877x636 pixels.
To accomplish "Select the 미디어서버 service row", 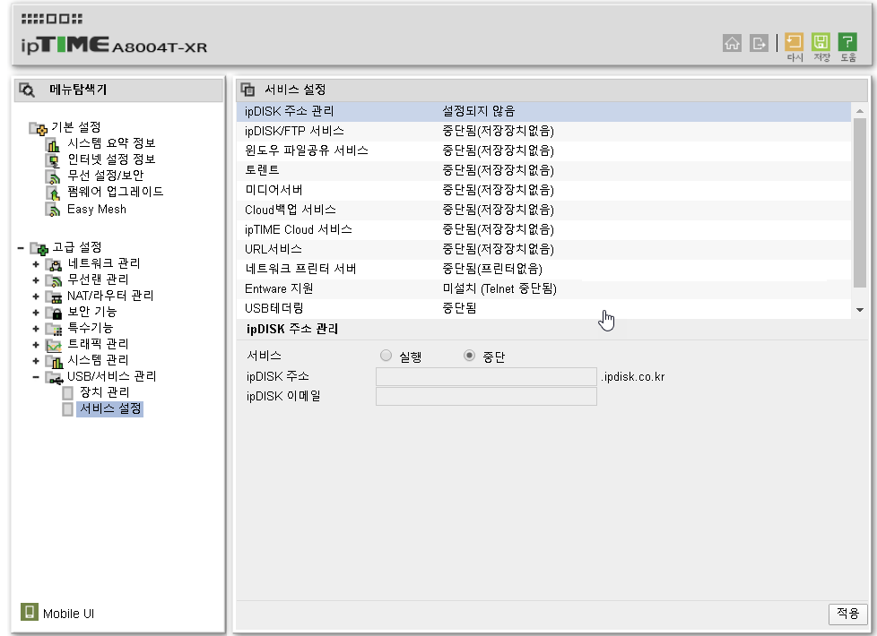I will coord(543,190).
